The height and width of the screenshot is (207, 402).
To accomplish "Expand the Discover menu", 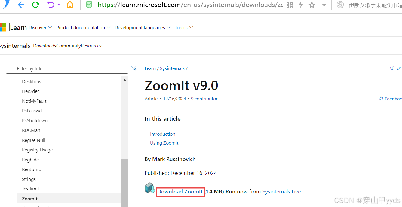I will [40, 27].
